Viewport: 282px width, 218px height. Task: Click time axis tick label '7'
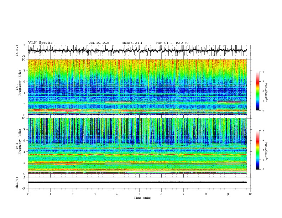[184, 194]
